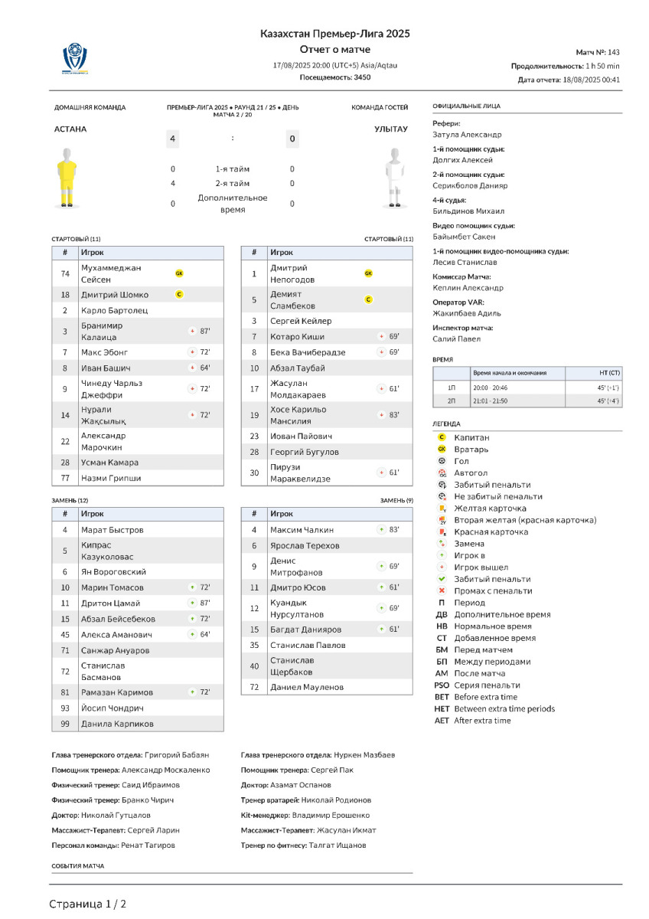Click substituted-off icon beside Бранимир Калаица
649x919 pixels.
(x=192, y=331)
